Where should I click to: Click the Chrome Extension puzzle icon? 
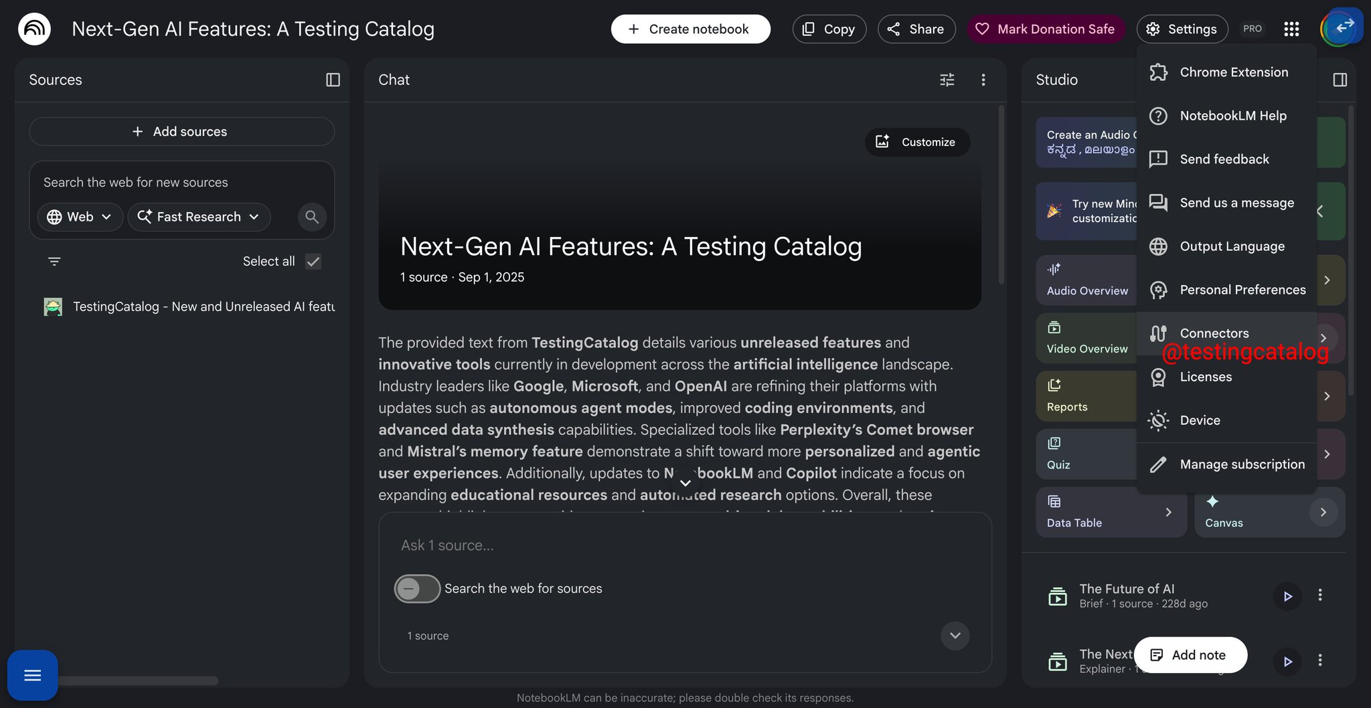click(1159, 72)
